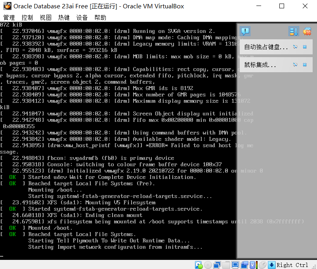Click the network adapter indicator in the status bar
The width and height of the screenshot is (317, 269).
tap(217, 265)
